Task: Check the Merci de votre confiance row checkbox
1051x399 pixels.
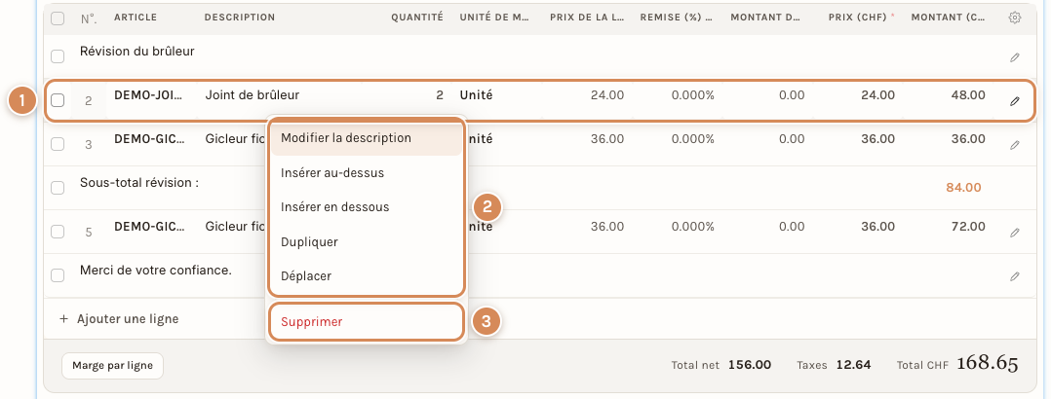Action: (x=58, y=275)
